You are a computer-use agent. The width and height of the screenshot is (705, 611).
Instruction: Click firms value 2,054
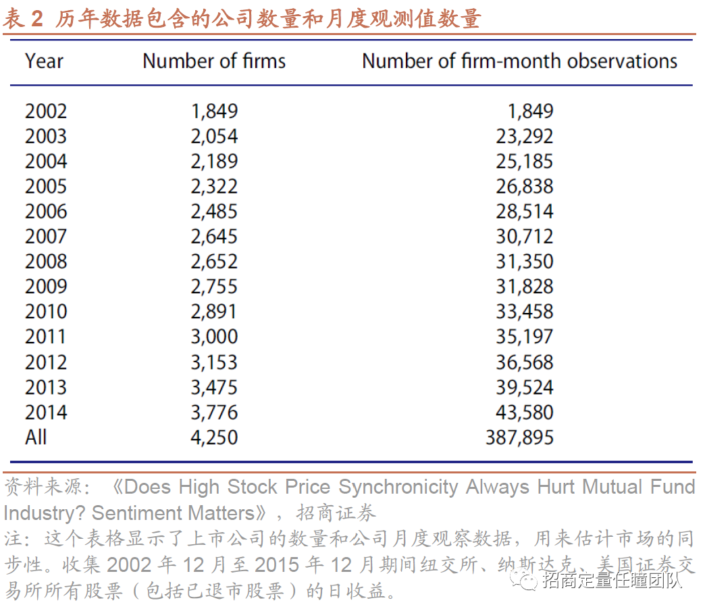(214, 136)
